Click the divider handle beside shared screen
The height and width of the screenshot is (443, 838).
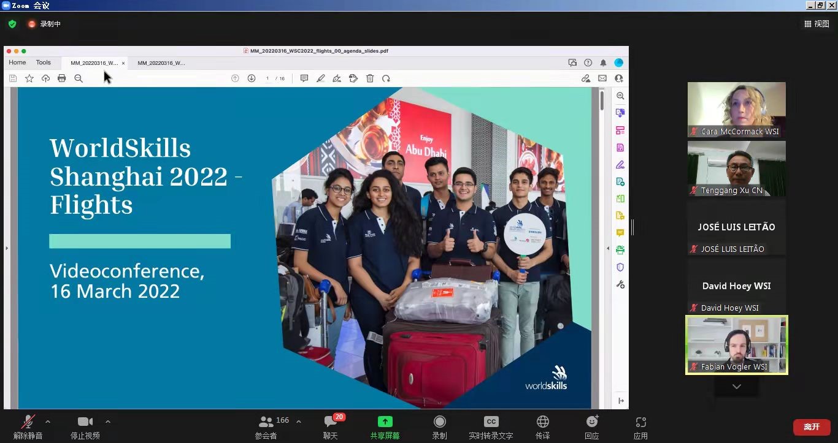tap(632, 227)
